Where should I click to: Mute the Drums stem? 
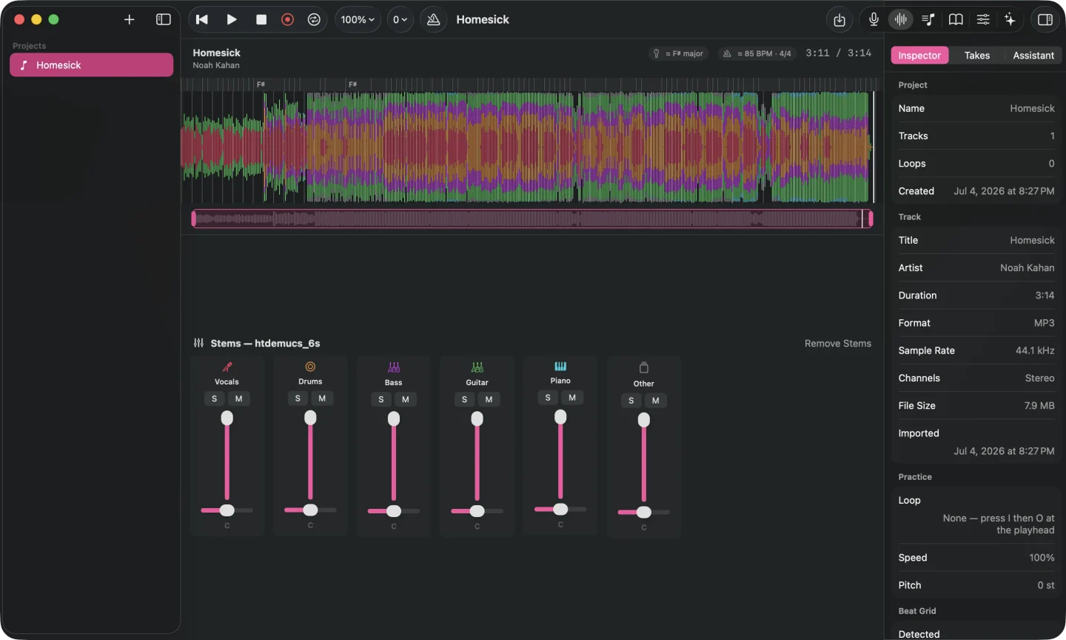click(x=322, y=399)
